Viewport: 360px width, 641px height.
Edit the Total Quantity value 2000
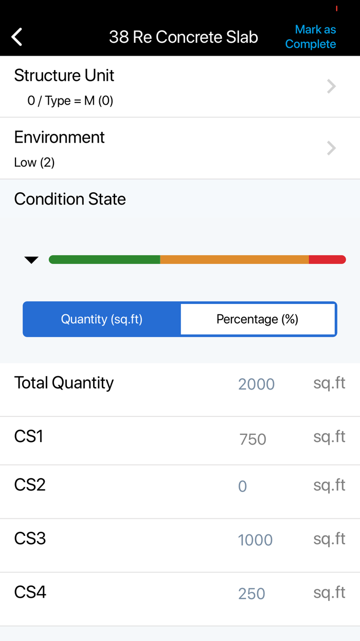256,384
